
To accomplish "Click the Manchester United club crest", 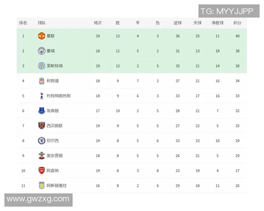I will (x=42, y=36).
